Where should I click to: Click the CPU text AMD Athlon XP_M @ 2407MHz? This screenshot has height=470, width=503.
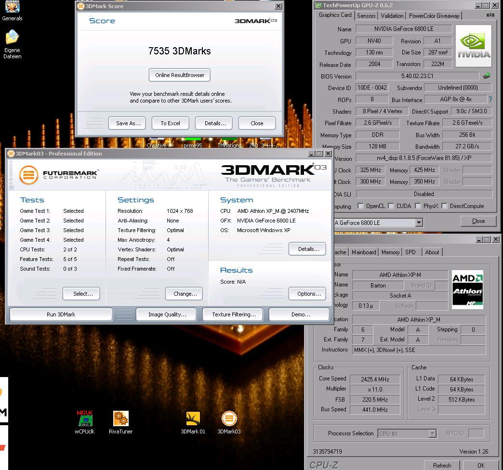273,211
